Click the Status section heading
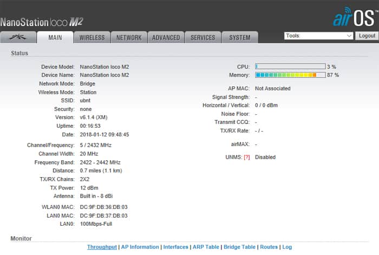 (19, 53)
